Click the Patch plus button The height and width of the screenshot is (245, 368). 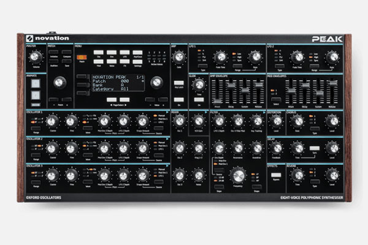tap(67, 100)
